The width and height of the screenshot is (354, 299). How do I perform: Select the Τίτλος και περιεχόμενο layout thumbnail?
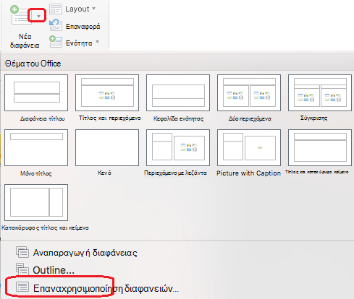(107, 92)
